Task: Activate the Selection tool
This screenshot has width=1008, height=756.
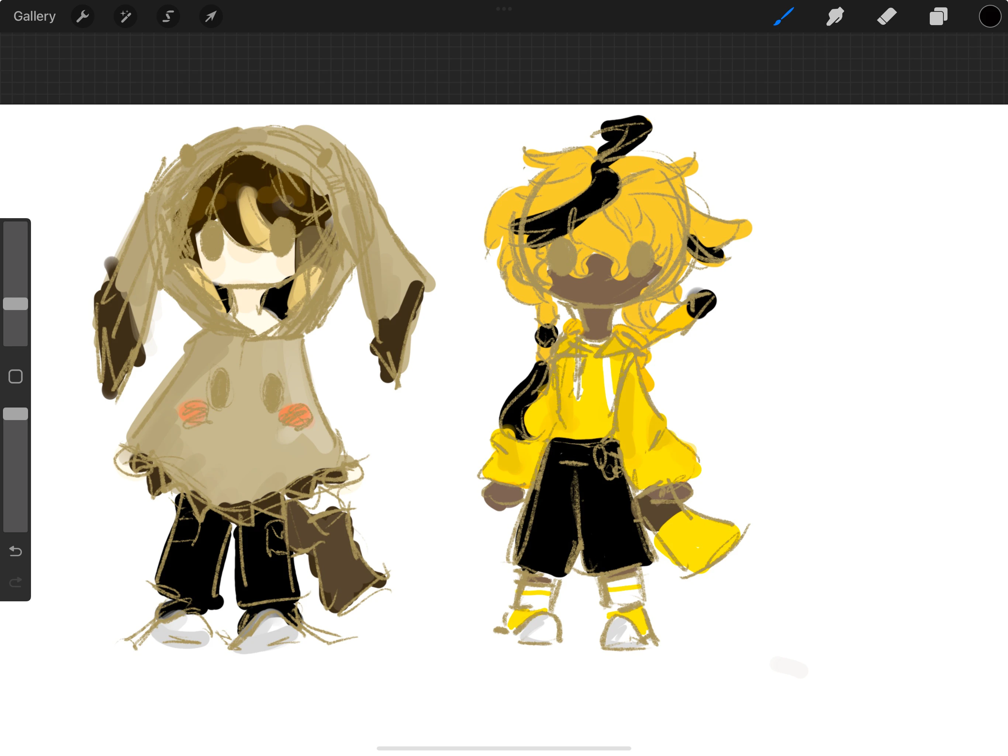Action: point(168,16)
